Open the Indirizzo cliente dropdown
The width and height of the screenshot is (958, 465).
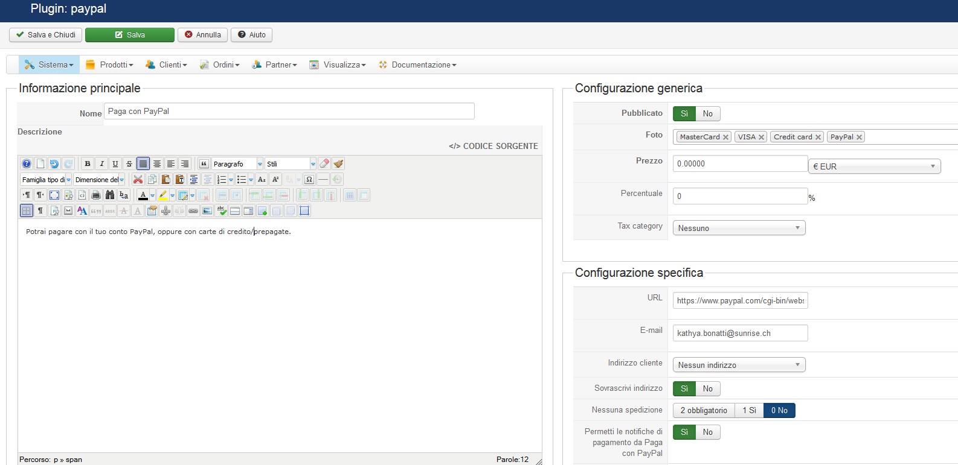[739, 365]
